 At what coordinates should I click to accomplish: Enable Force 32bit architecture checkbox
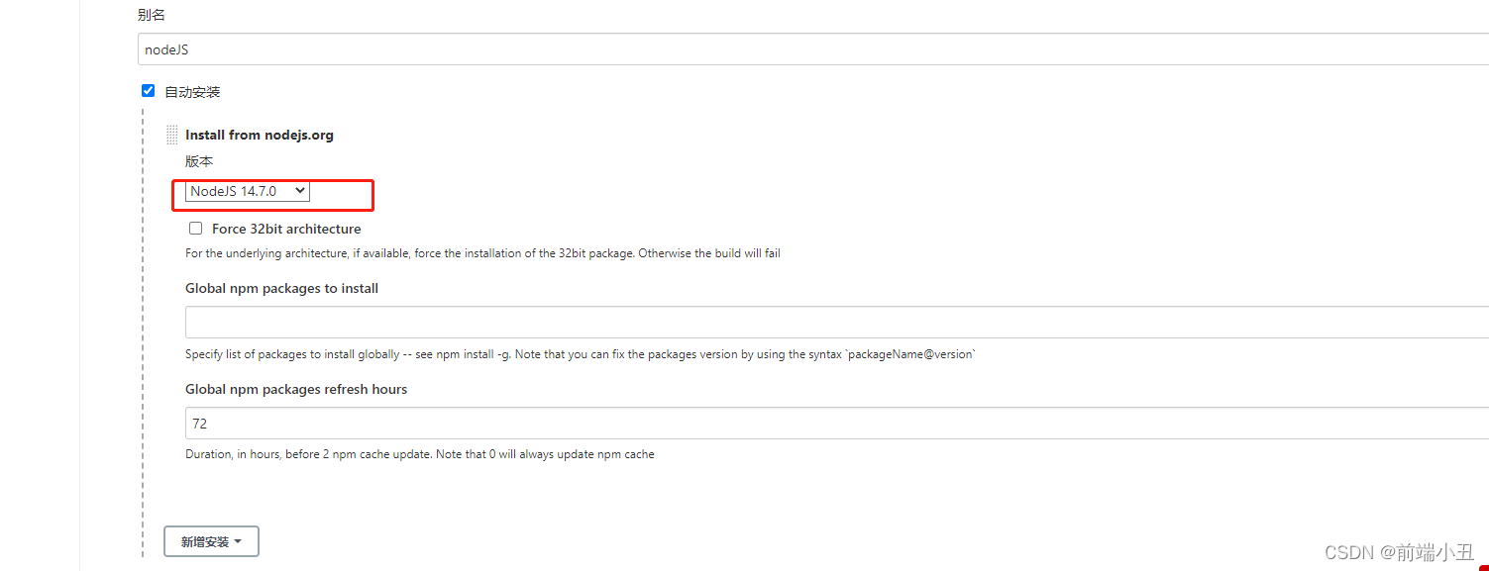(195, 229)
